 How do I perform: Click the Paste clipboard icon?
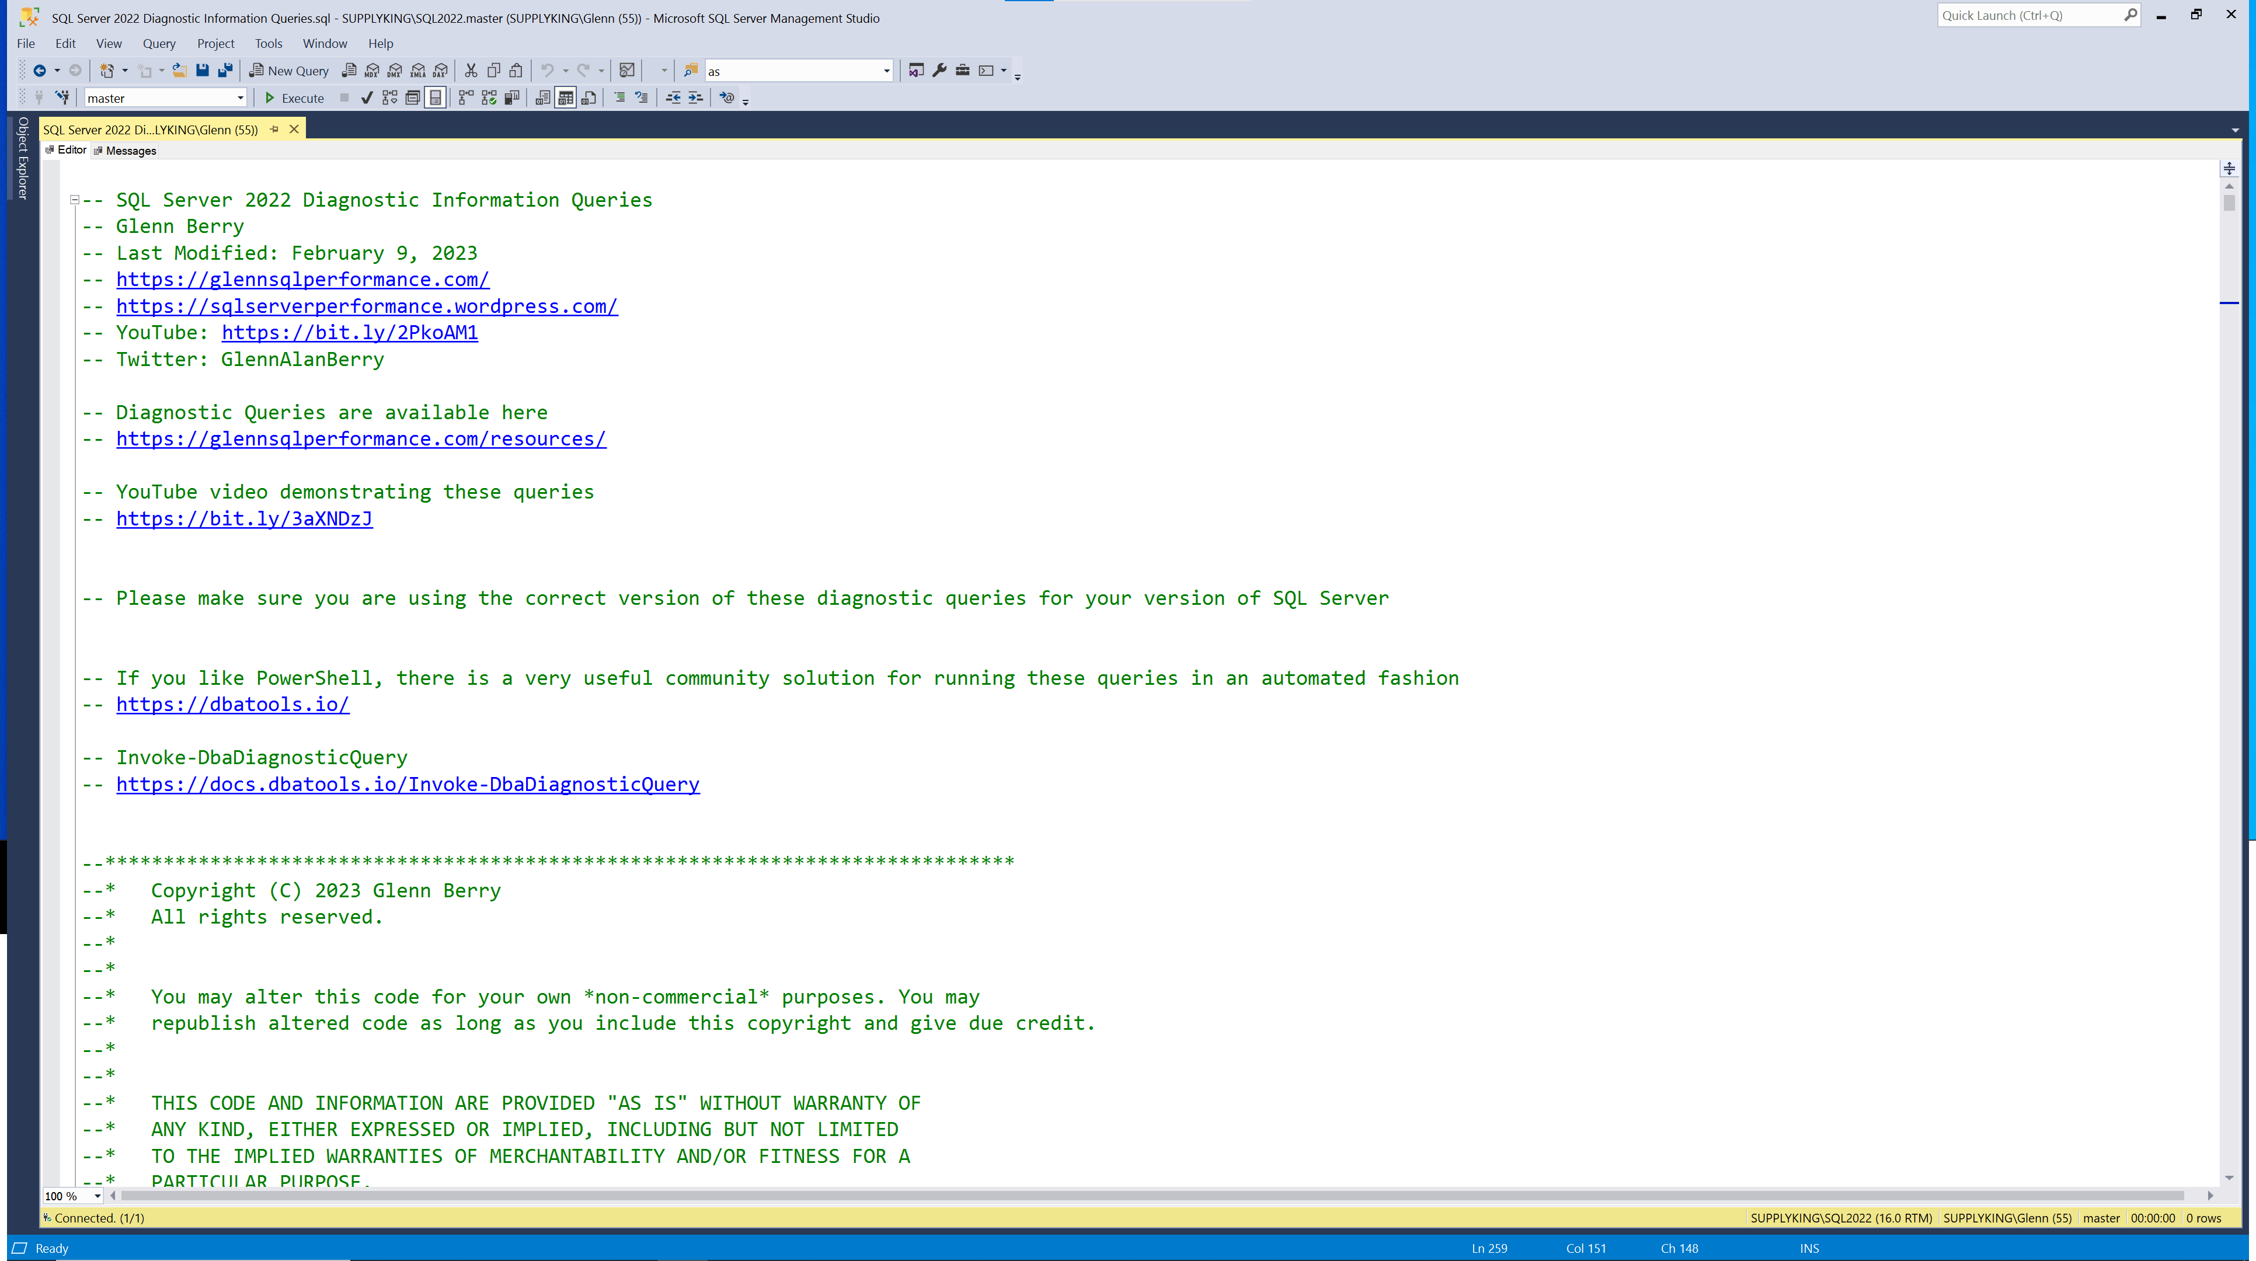coord(517,71)
